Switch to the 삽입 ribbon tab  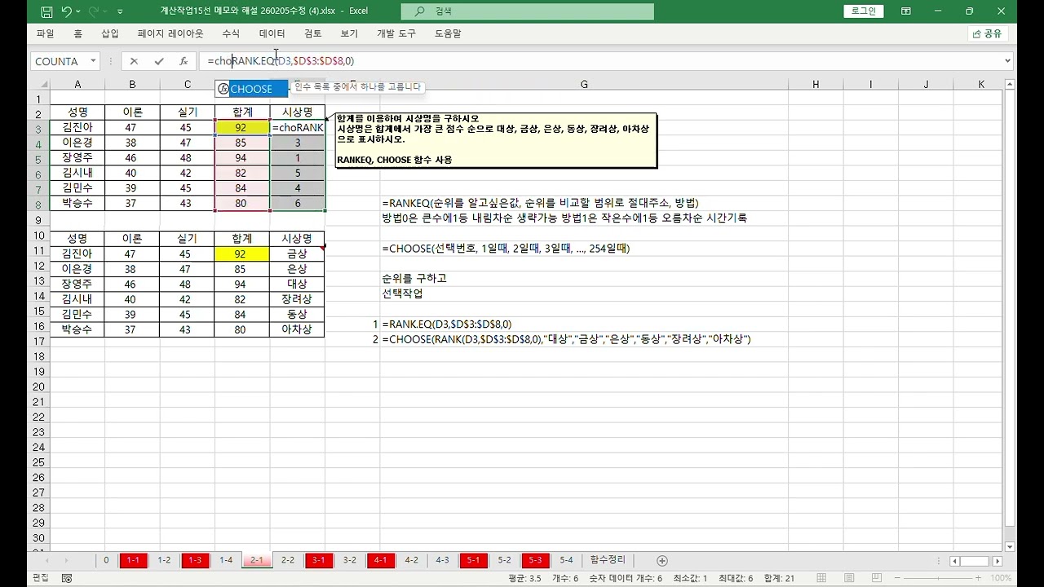pos(110,33)
